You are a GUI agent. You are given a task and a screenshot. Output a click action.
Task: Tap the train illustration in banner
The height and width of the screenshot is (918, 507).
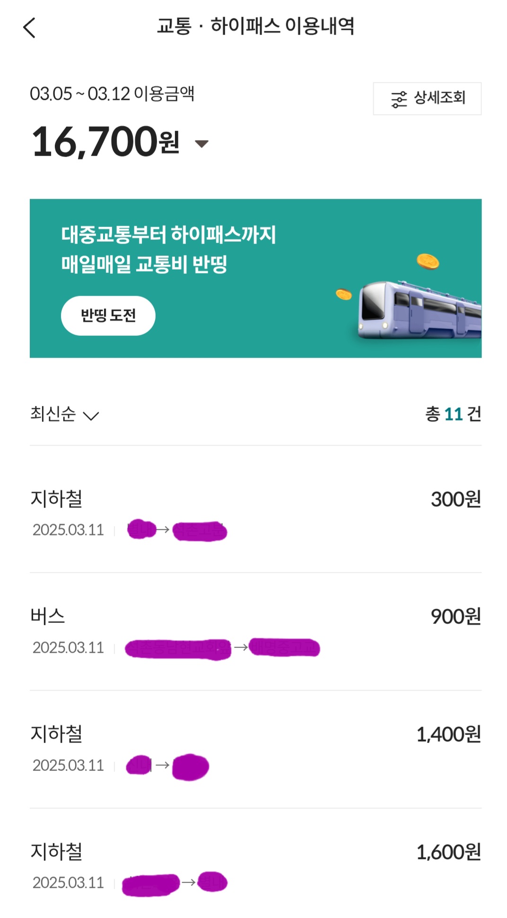[419, 310]
